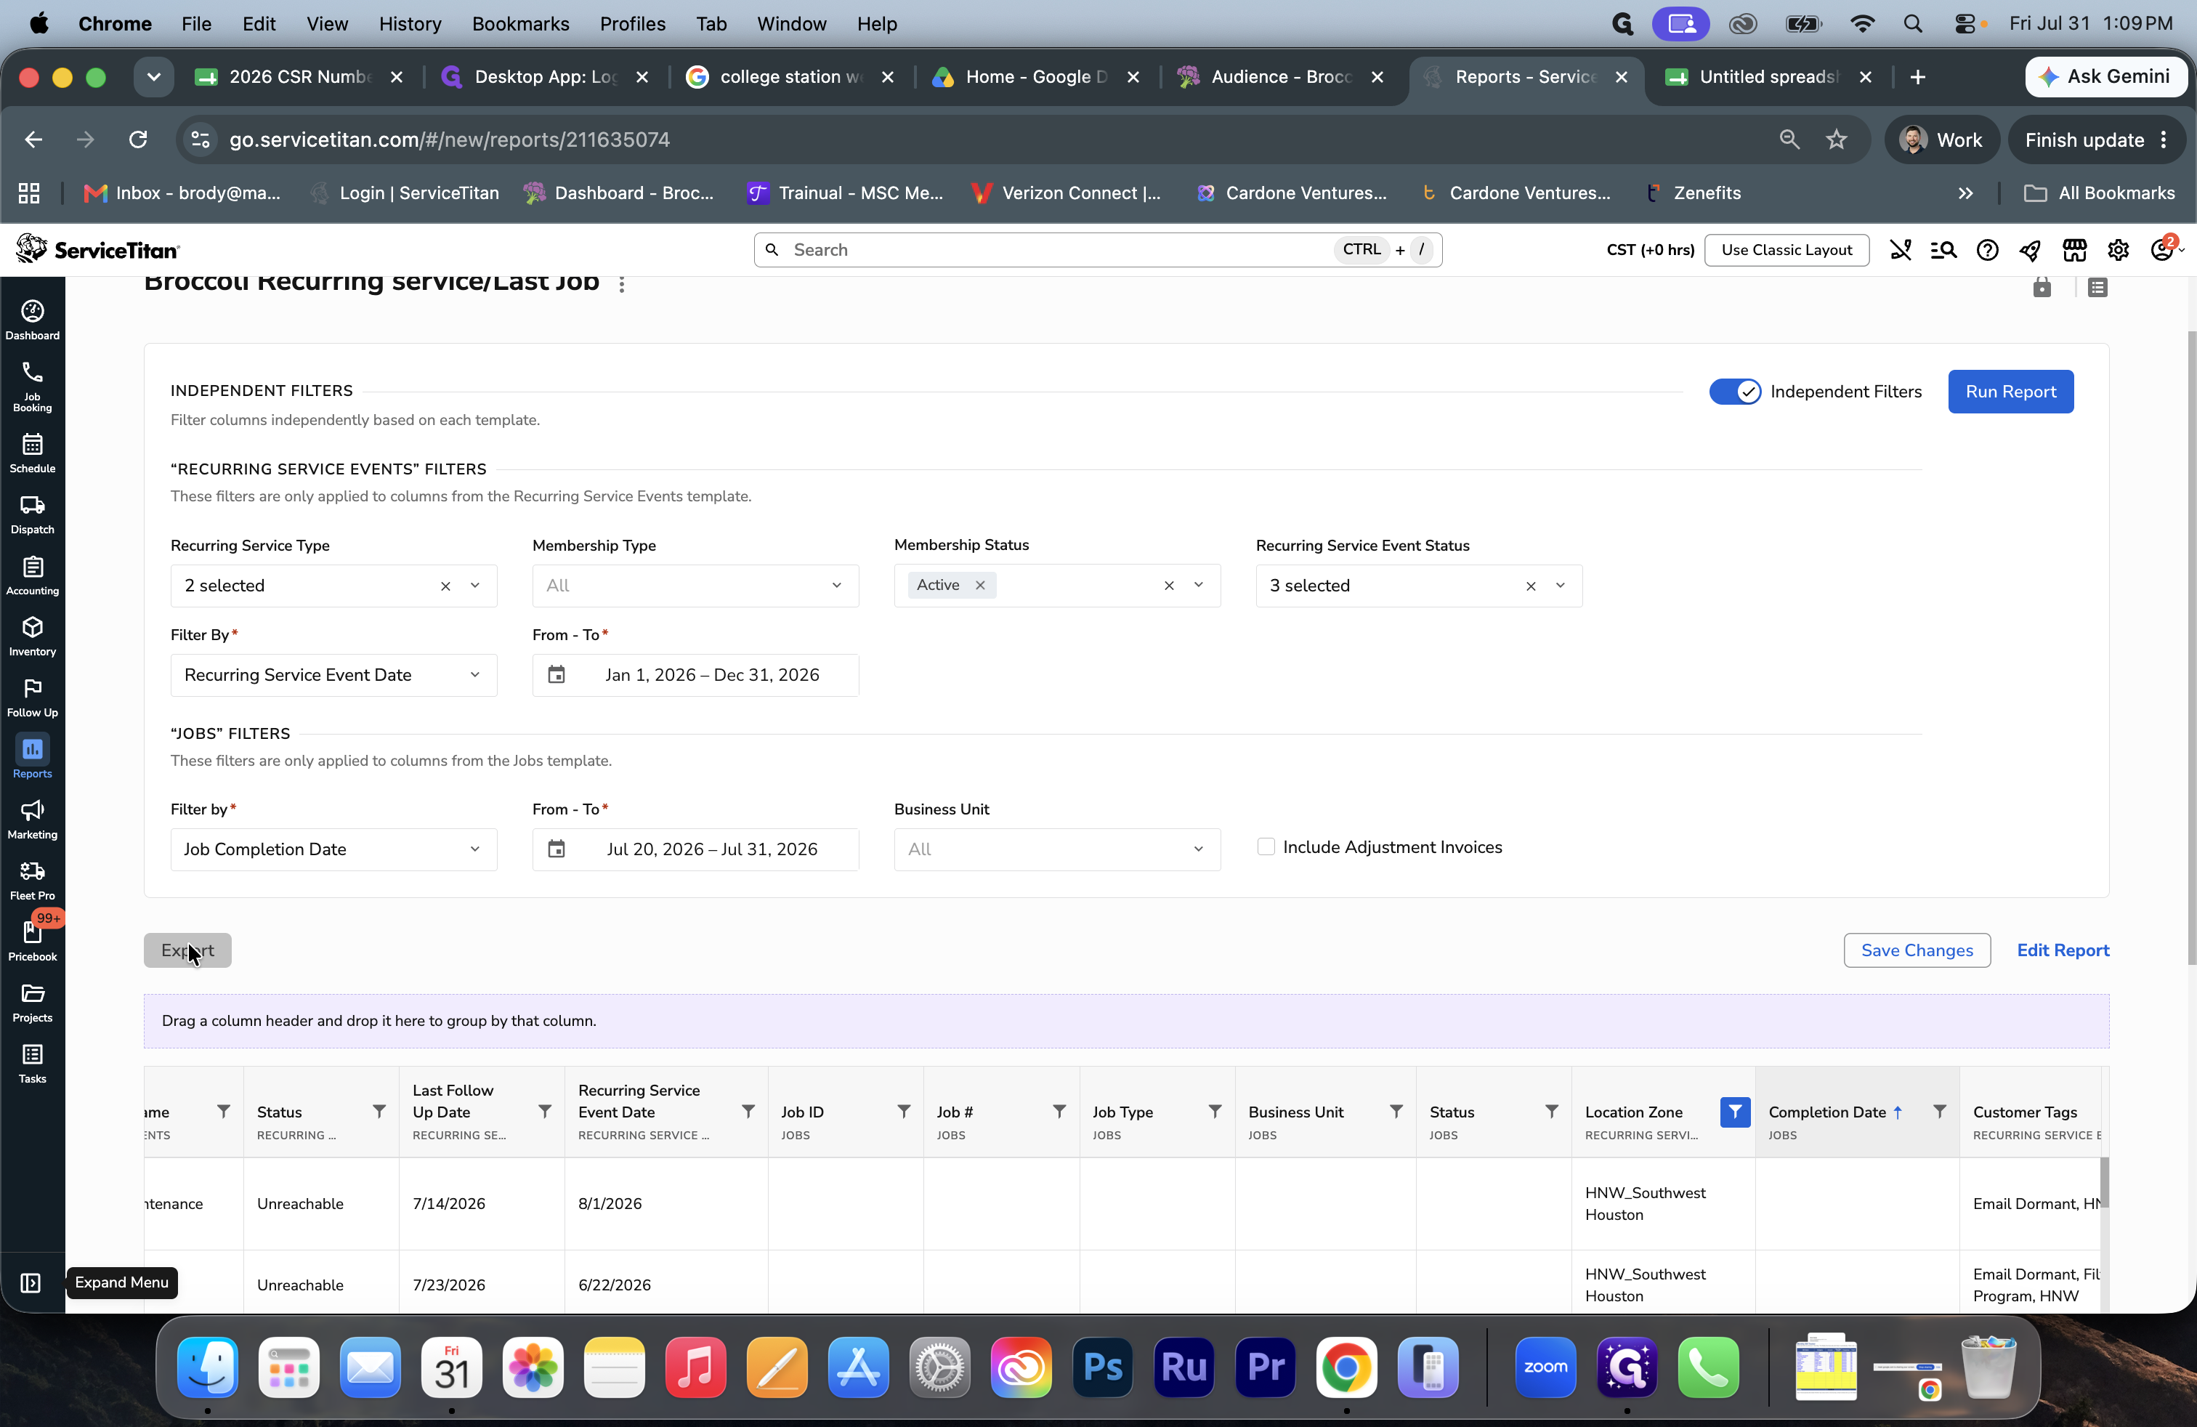This screenshot has height=1427, width=2197.
Task: Switch to Home - Google Drive tab
Action: click(1035, 76)
